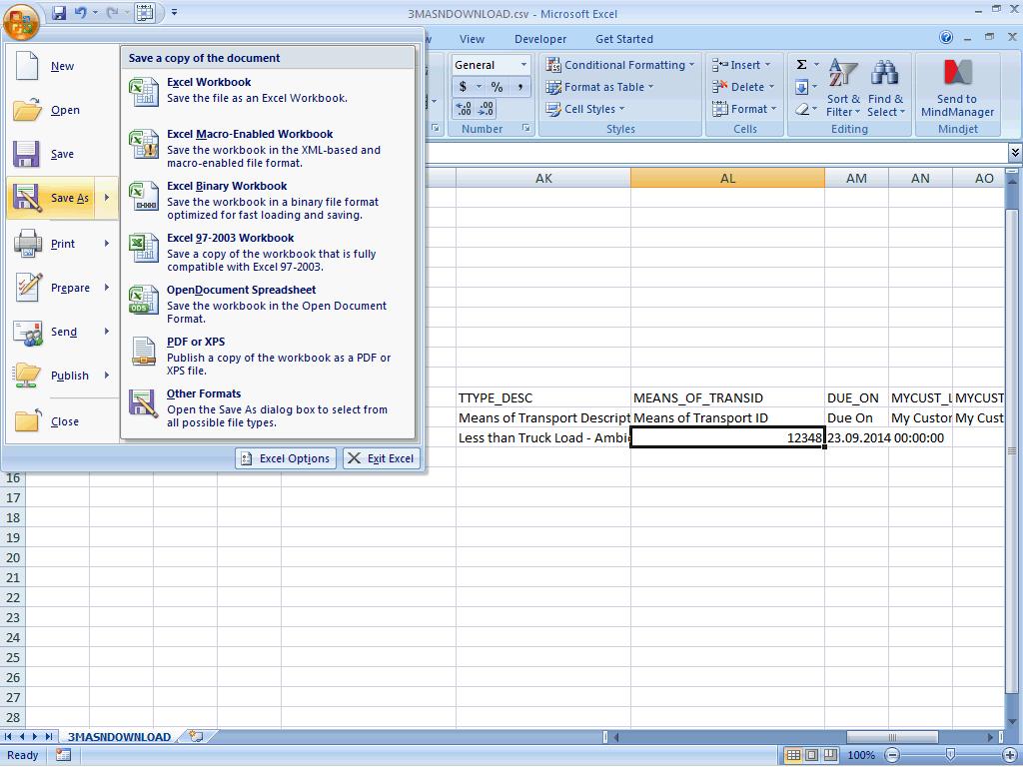Open the General number format dropdown
This screenshot has width=1023, height=767.
[x=523, y=65]
